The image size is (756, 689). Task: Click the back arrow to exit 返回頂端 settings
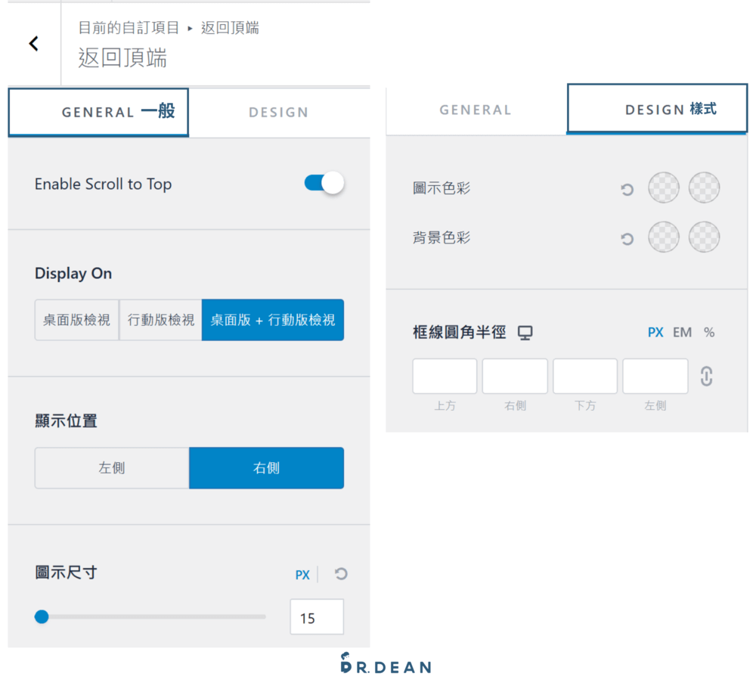click(33, 43)
